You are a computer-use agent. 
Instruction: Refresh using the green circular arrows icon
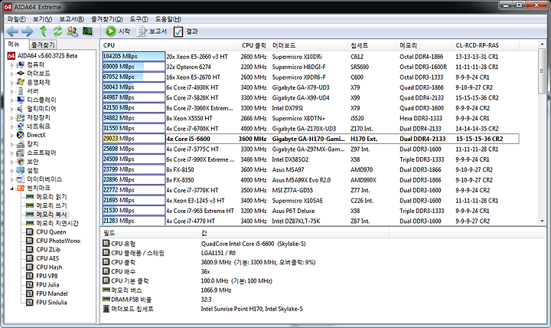[x=57, y=31]
